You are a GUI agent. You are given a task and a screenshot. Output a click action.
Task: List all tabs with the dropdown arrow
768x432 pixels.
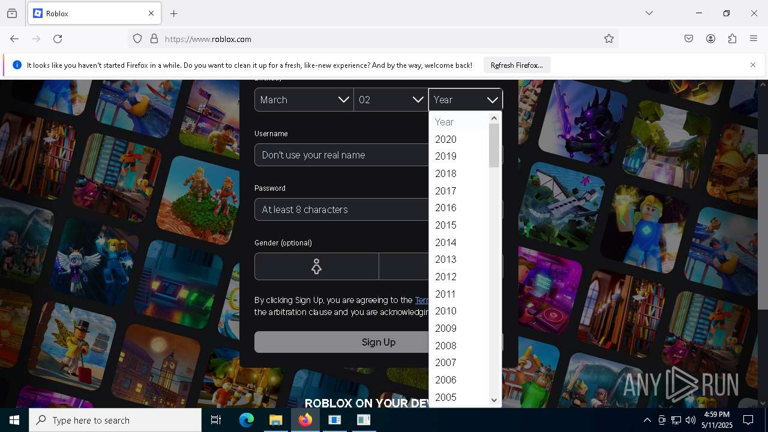649,13
